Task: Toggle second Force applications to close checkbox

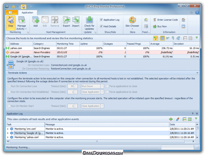Action: [107, 92]
